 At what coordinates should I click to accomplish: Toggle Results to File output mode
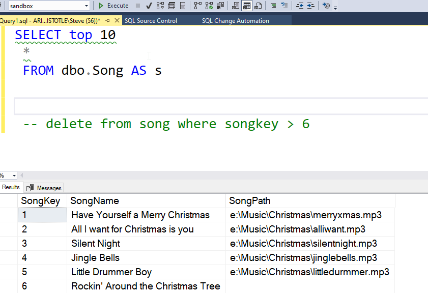point(258,6)
